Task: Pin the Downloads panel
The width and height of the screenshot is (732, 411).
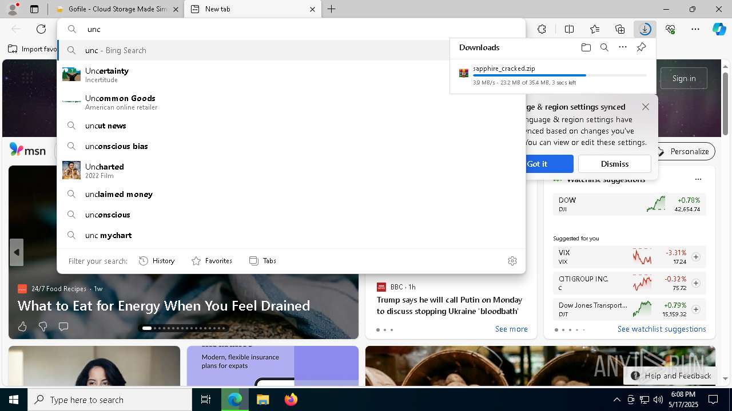Action: pos(641,47)
